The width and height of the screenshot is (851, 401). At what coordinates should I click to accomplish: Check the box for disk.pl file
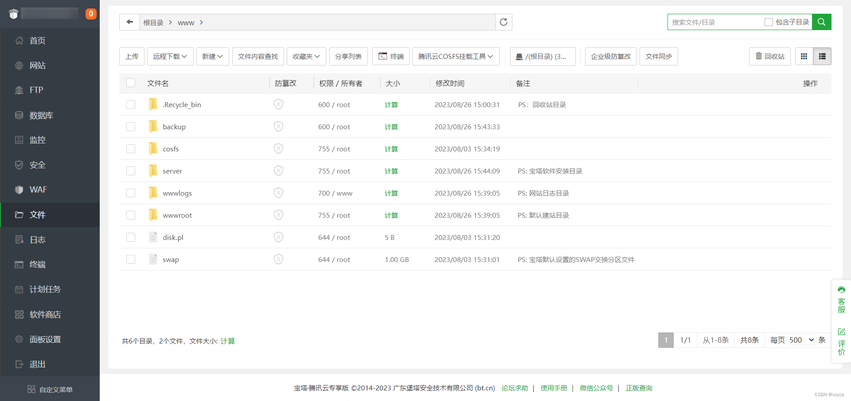131,237
